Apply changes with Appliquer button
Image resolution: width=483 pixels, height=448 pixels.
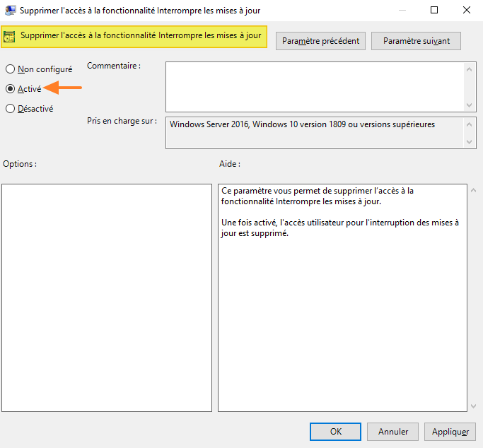pyautogui.click(x=450, y=431)
